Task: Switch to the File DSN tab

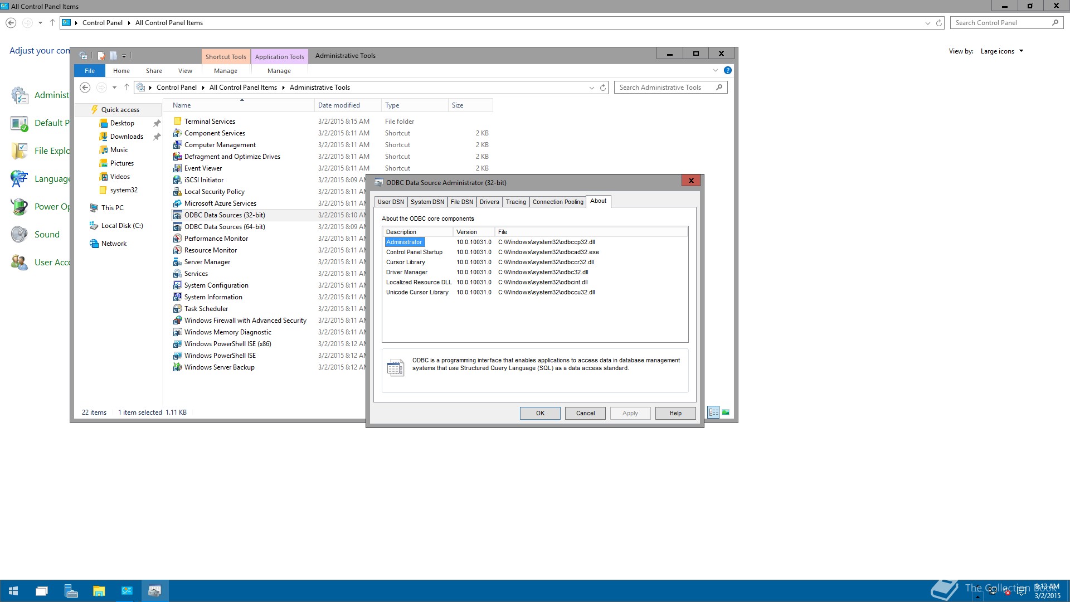Action: [461, 202]
